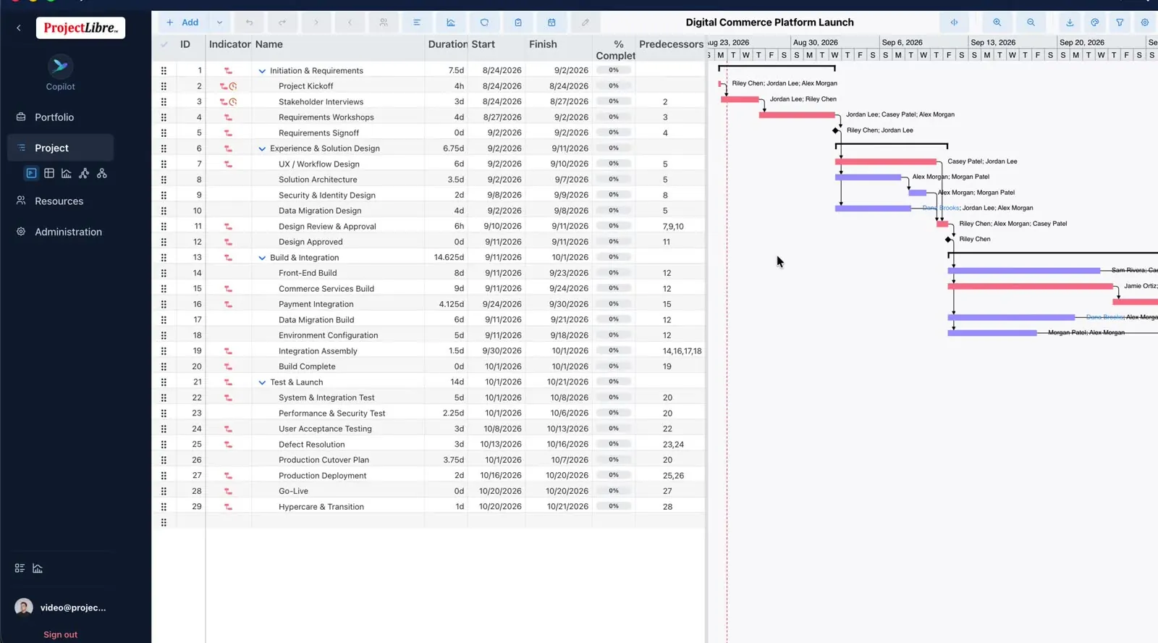Collapse the Build & Integration summary task
This screenshot has width=1158, height=643.
pos(262,258)
